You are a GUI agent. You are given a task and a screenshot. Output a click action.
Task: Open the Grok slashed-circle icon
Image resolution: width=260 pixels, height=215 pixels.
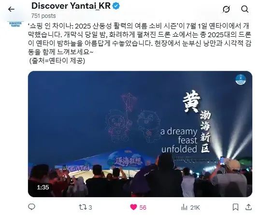(226, 9)
